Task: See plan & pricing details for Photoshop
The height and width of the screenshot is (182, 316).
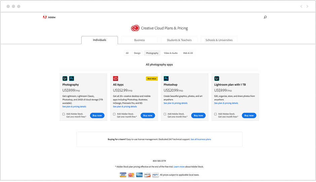Action: tap(175, 103)
